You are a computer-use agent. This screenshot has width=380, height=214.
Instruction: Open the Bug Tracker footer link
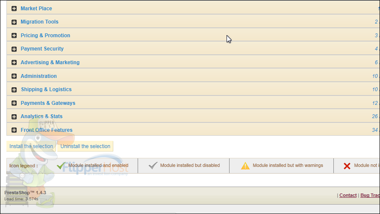pyautogui.click(x=370, y=195)
